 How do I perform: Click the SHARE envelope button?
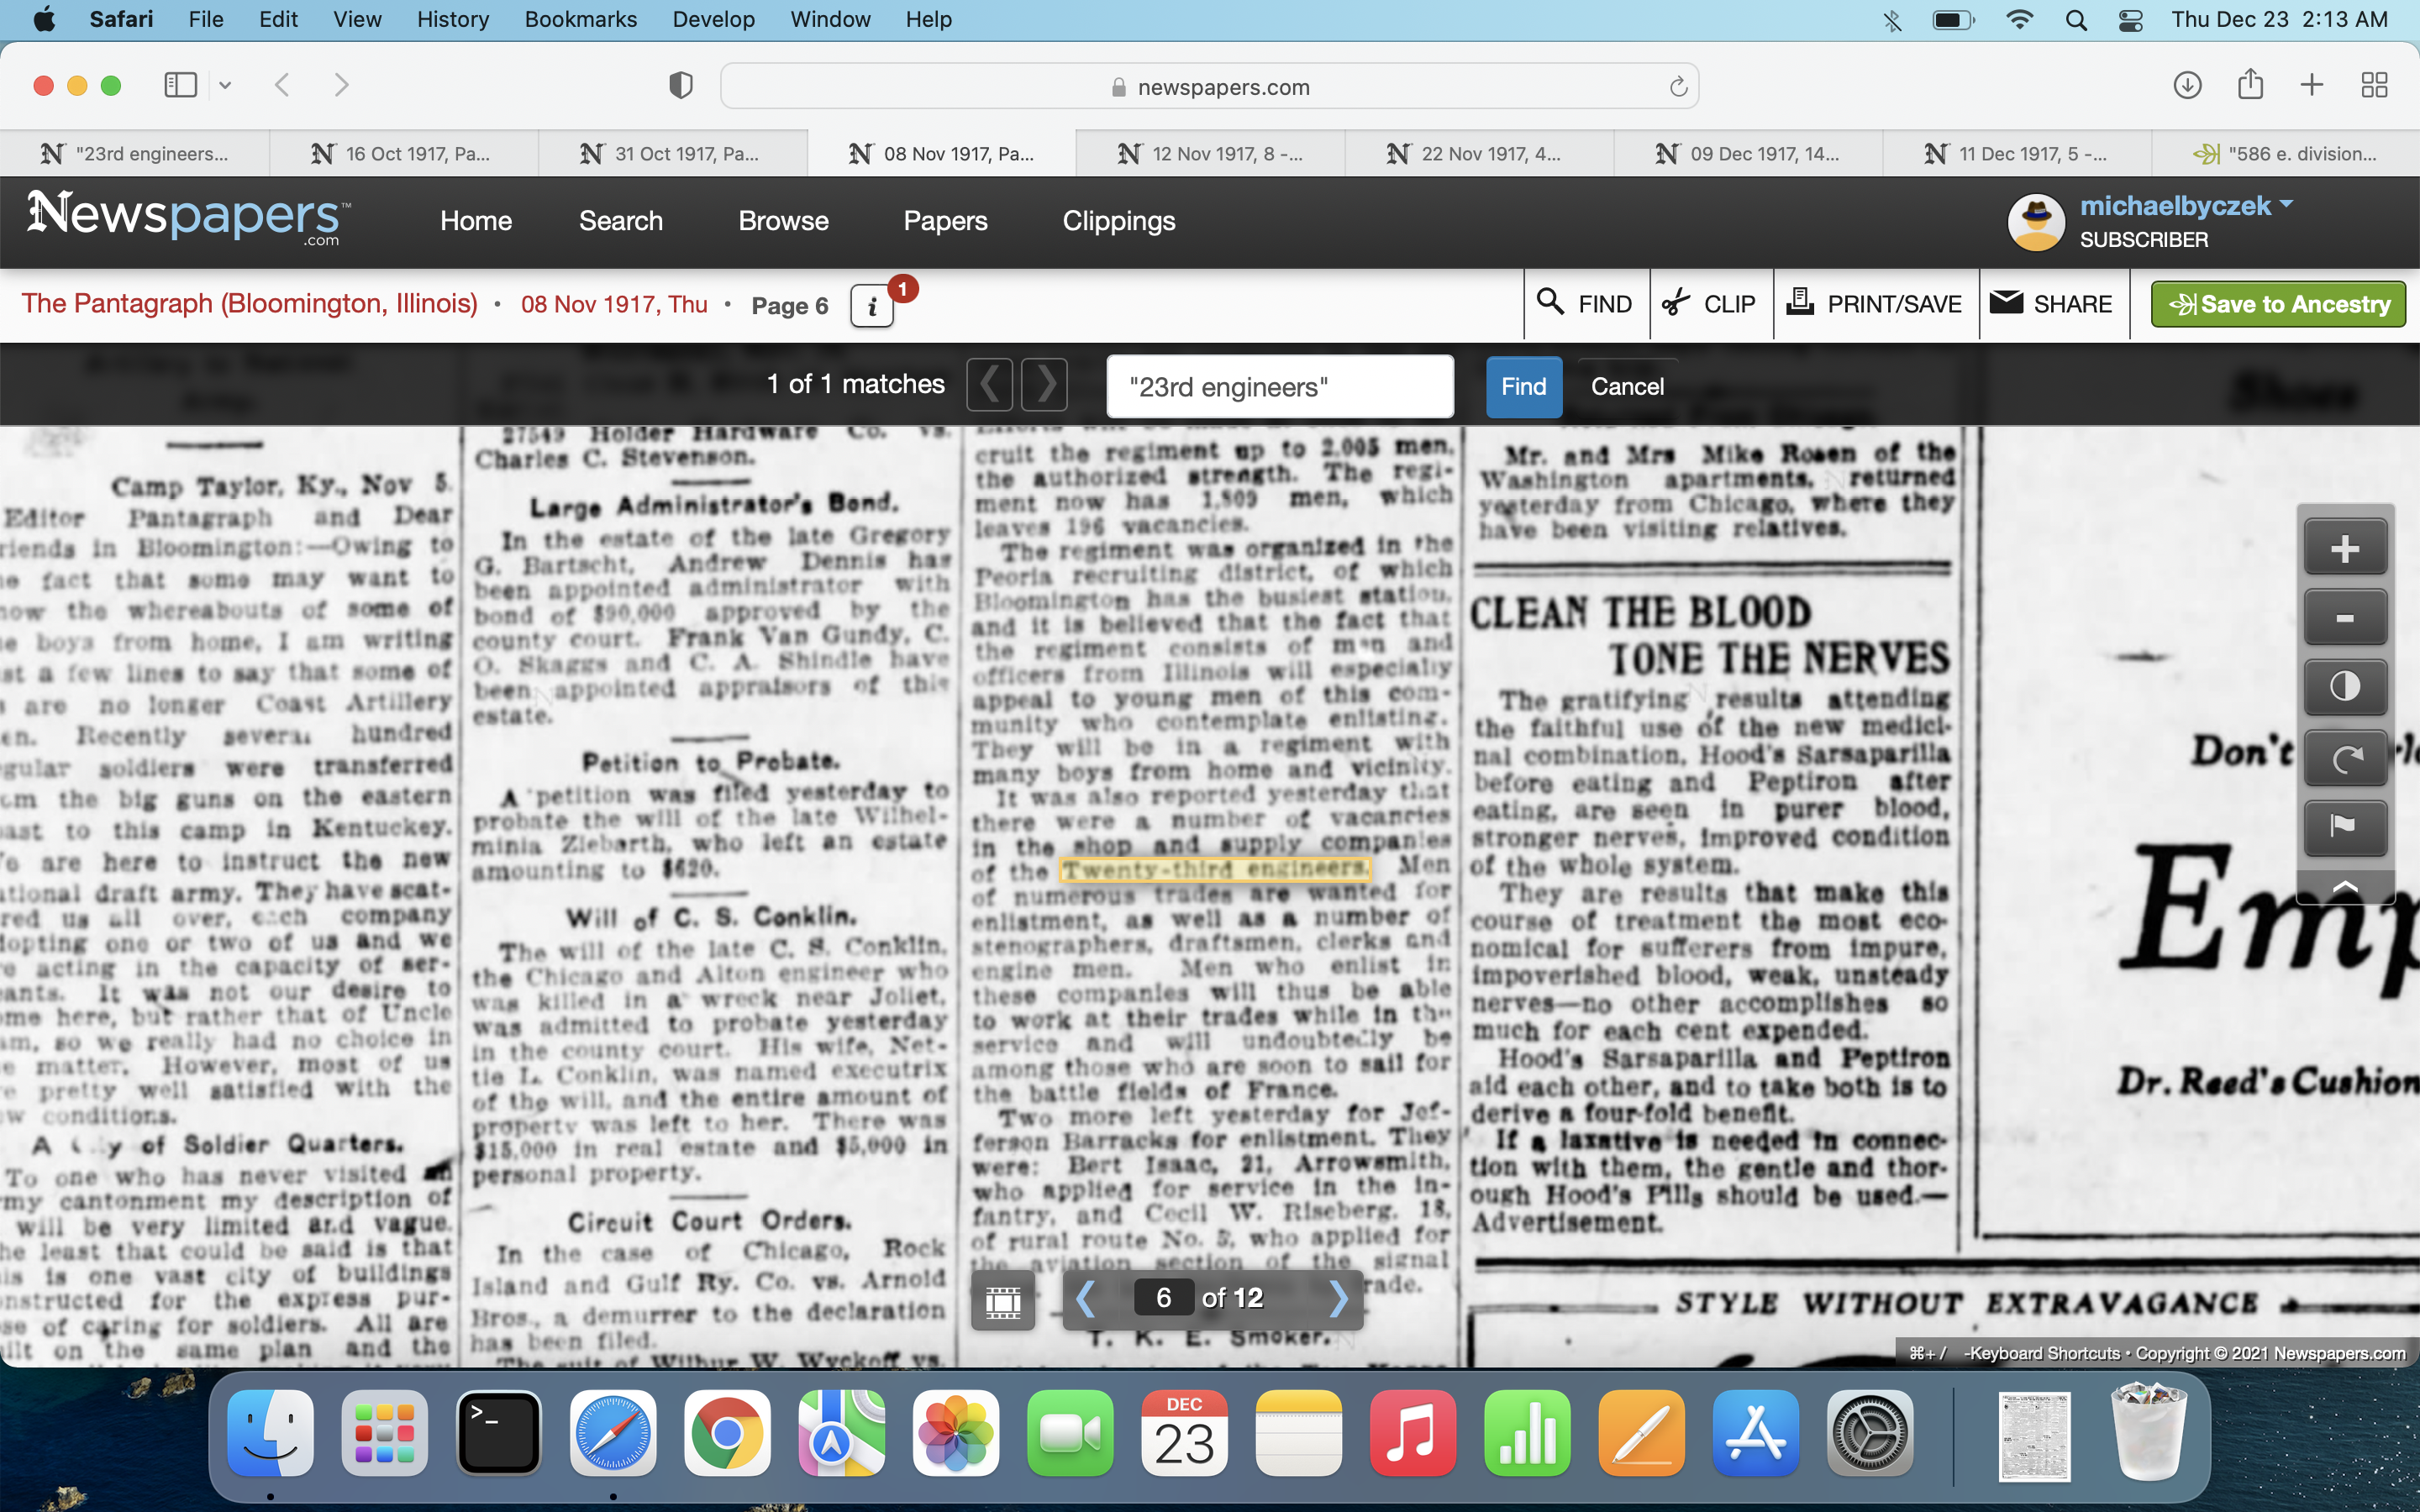[x=2052, y=304]
